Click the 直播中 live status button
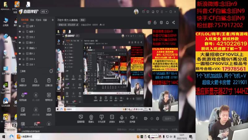 pyautogui.click(x=169, y=119)
